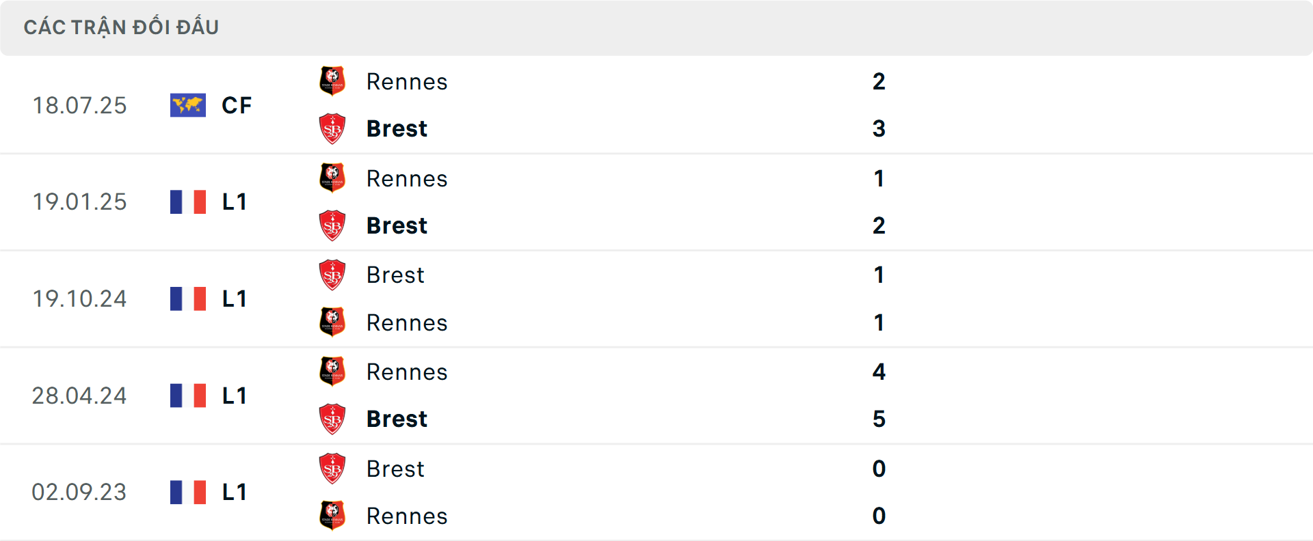Select the CF competition globe icon
The image size is (1313, 541).
(187, 105)
